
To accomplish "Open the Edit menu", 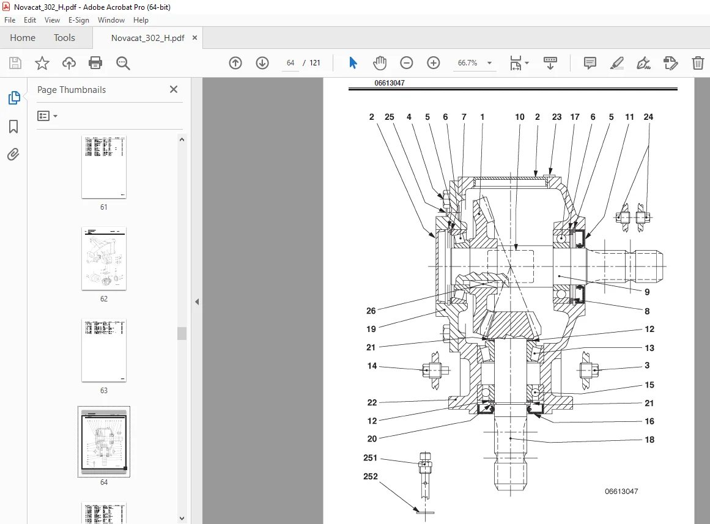I will pos(30,20).
